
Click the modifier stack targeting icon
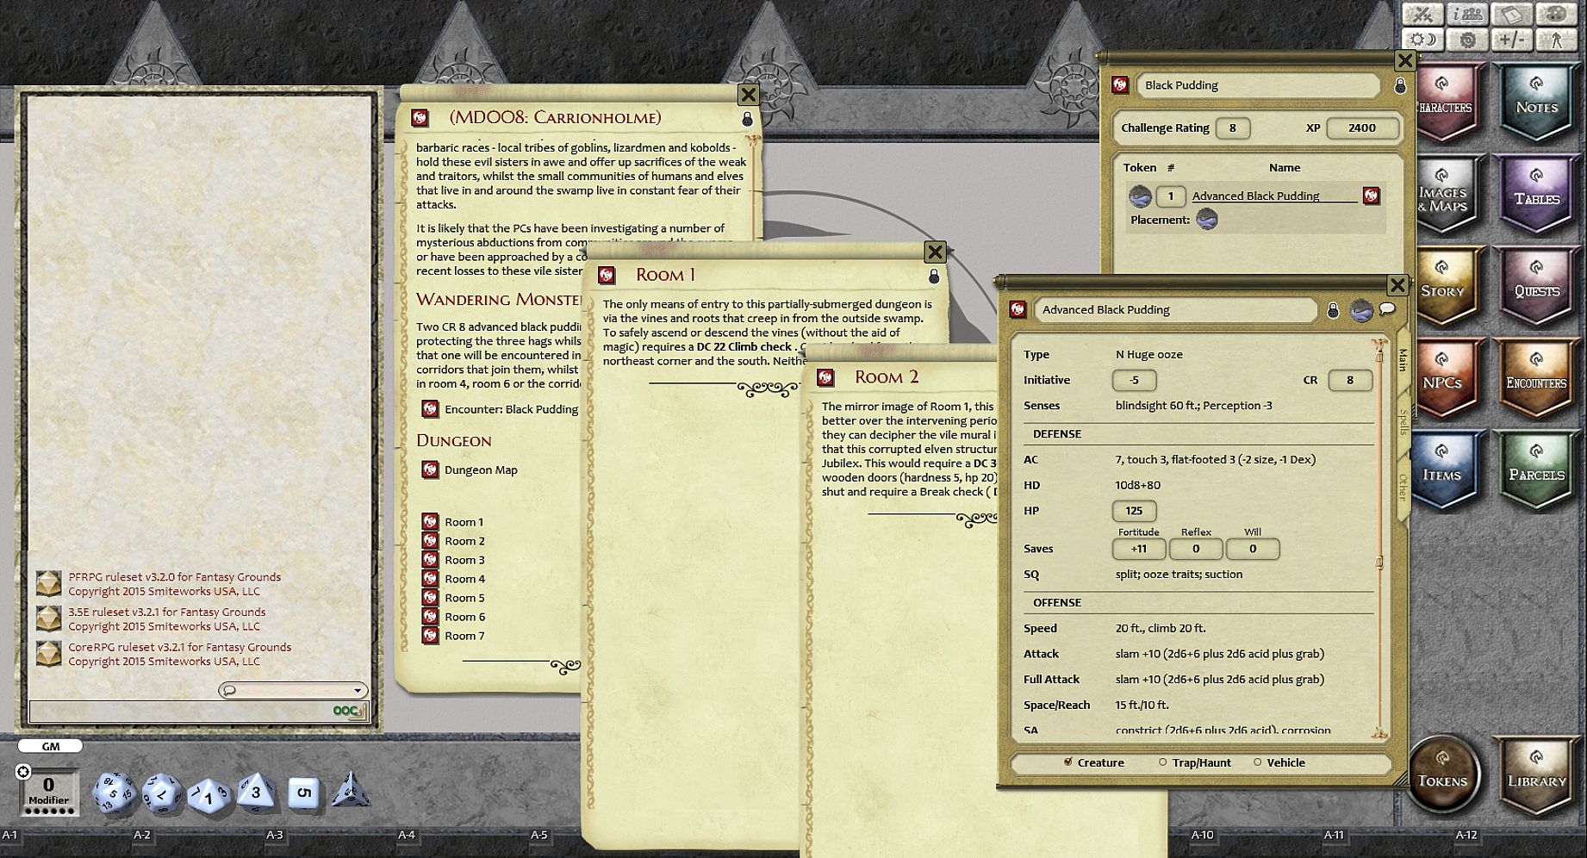[x=23, y=772]
